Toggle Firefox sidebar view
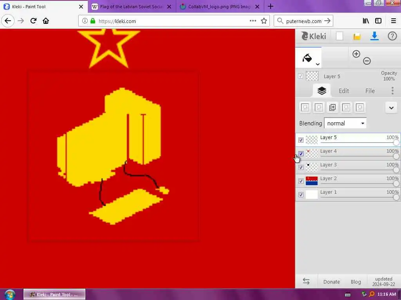 click(x=378, y=21)
